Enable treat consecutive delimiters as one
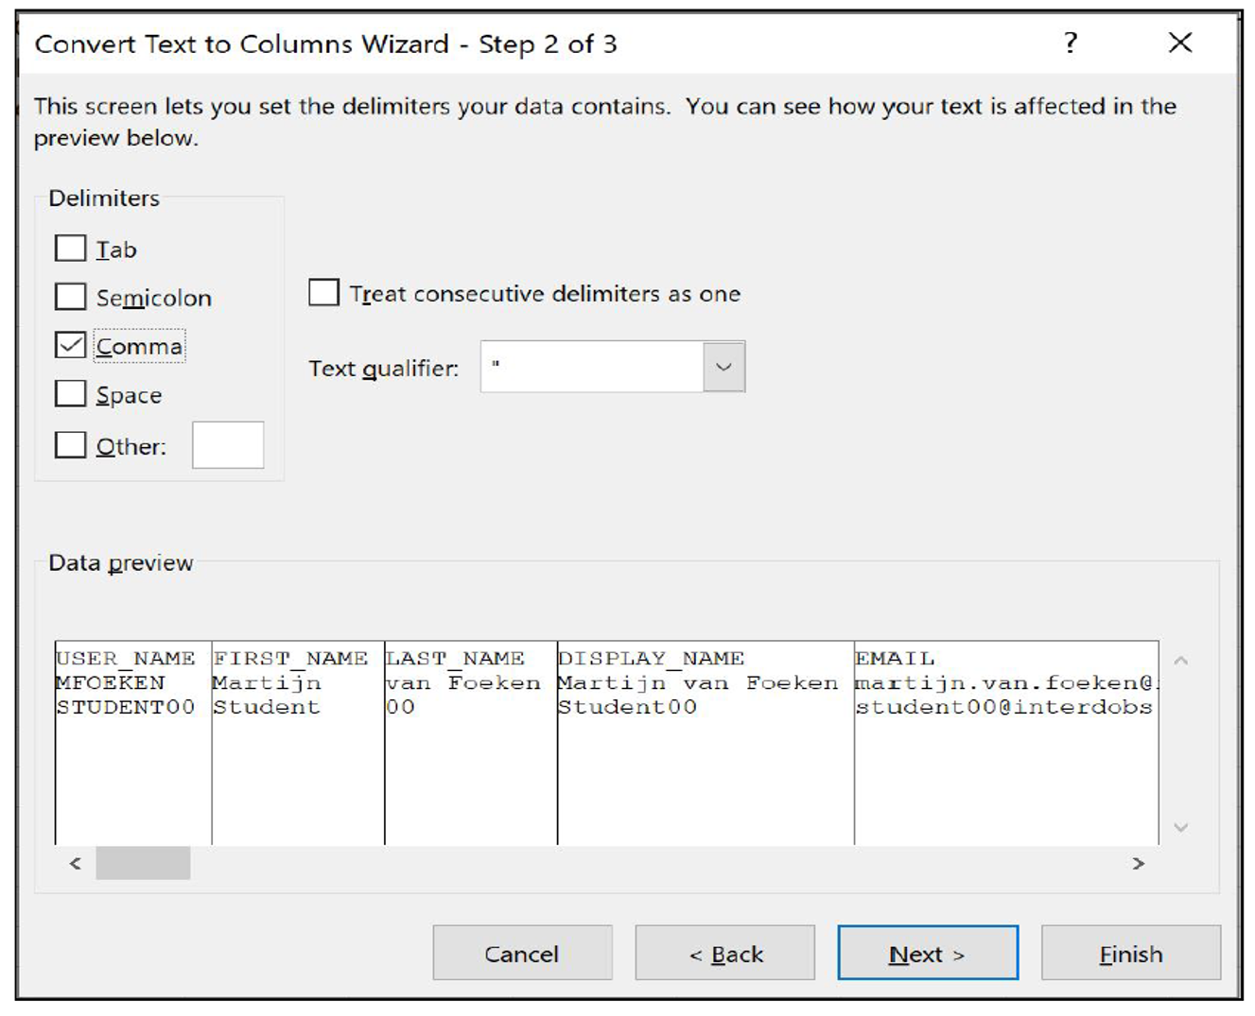Viewport: 1255px width, 1016px height. [323, 293]
